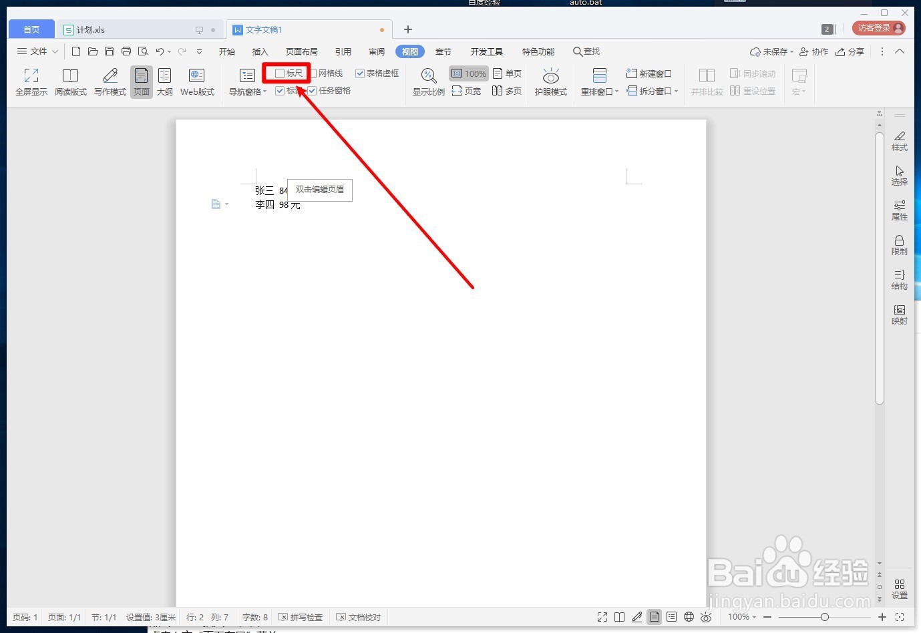Toggle spell check (拼写检查) in status bar
The width and height of the screenshot is (921, 633).
pos(300,617)
